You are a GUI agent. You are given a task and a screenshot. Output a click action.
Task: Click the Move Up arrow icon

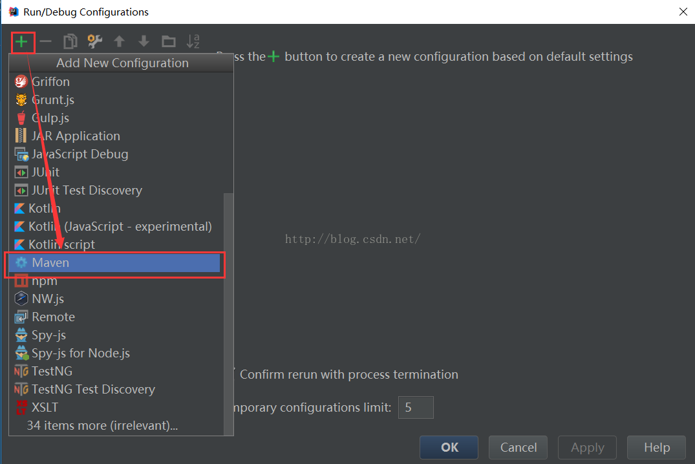coord(119,42)
